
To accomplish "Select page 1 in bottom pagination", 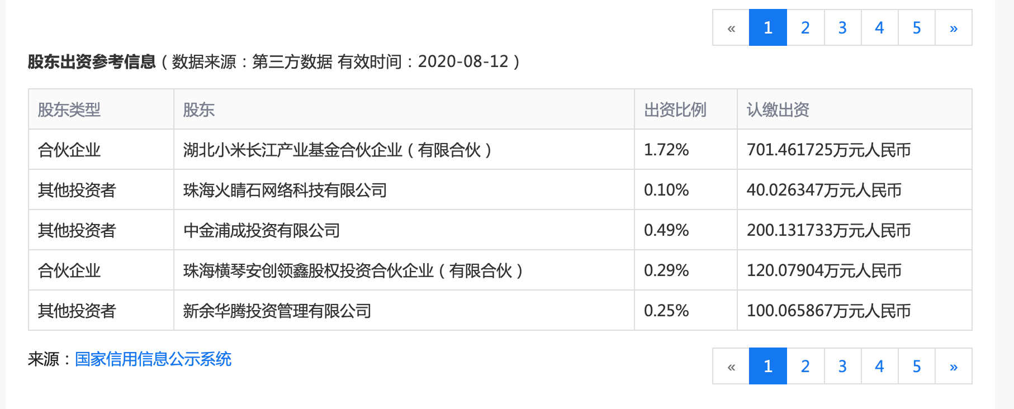I will pos(767,365).
